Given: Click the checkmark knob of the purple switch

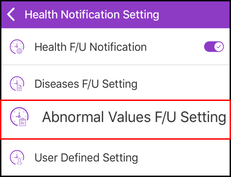Looking at the screenshot, I should [219, 47].
